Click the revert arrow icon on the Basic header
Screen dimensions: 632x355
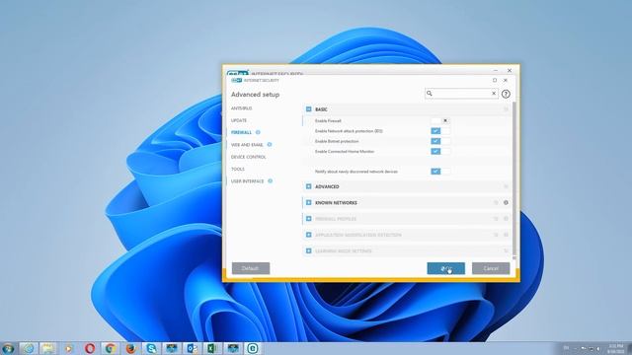[x=506, y=109]
